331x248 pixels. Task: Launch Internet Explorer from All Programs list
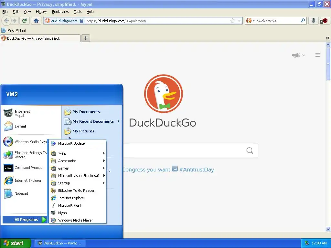point(78,198)
